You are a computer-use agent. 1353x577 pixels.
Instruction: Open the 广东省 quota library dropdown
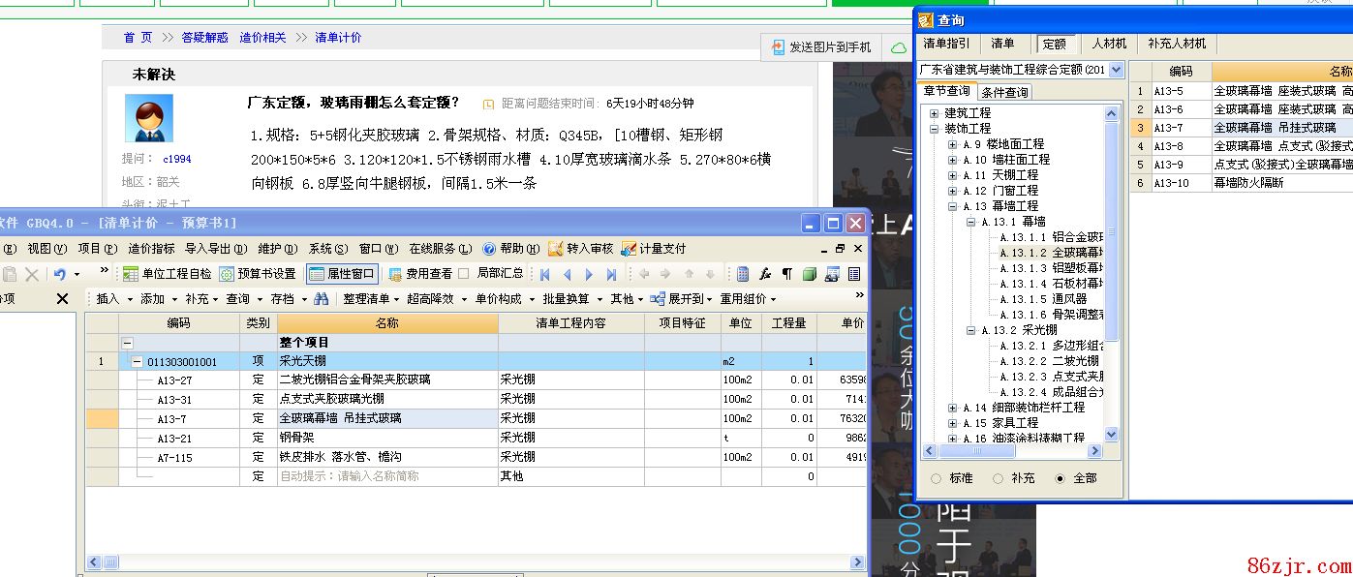[1116, 70]
